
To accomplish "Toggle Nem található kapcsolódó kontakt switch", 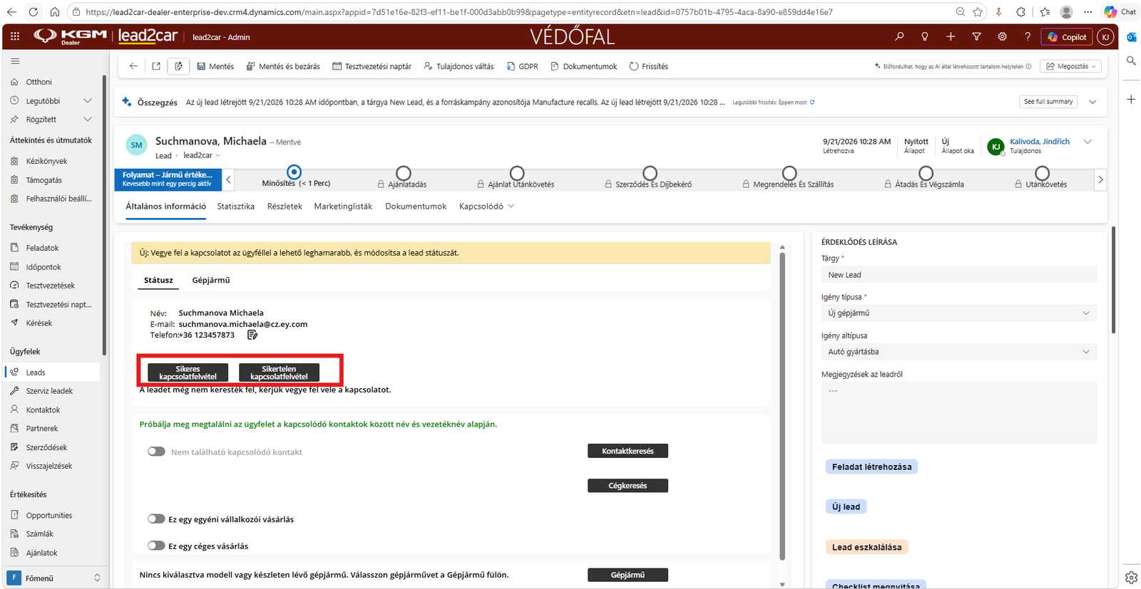I will tap(156, 452).
